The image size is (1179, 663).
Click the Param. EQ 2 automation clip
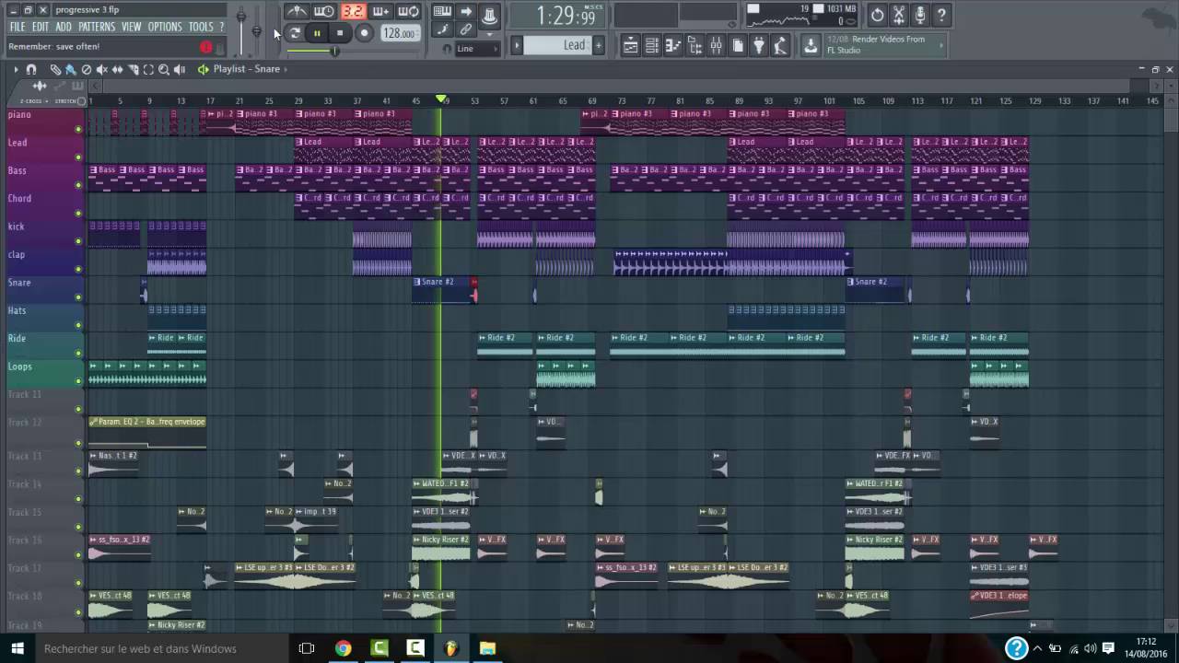pyautogui.click(x=147, y=433)
